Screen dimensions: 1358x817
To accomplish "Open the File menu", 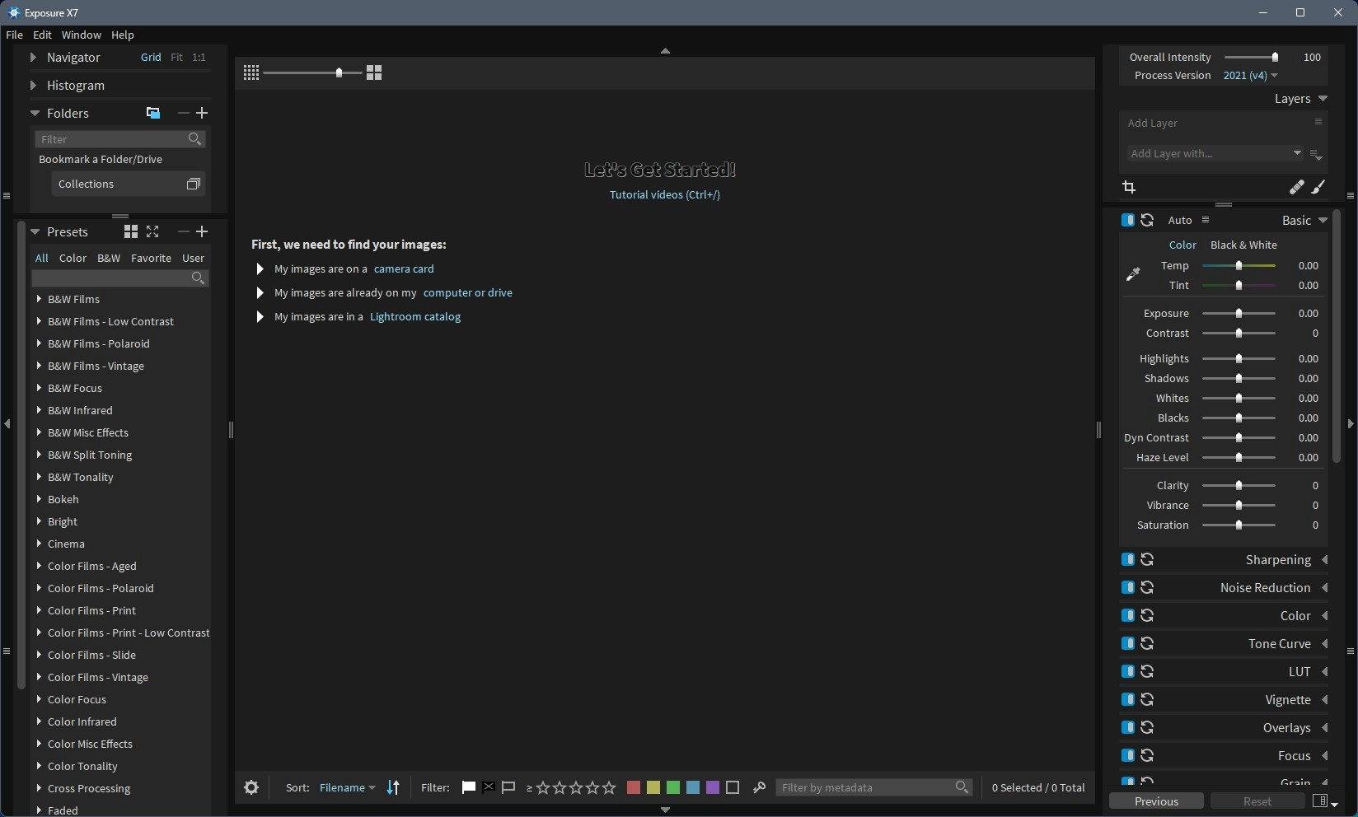I will [x=14, y=35].
